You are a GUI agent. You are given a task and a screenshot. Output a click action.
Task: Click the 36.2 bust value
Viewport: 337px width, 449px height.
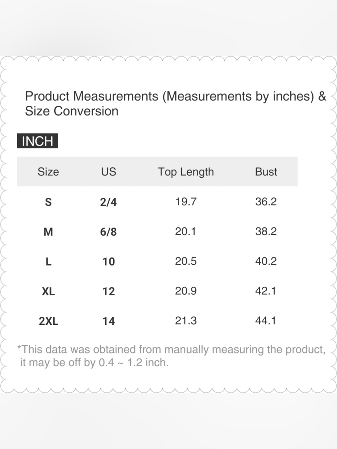click(x=266, y=202)
